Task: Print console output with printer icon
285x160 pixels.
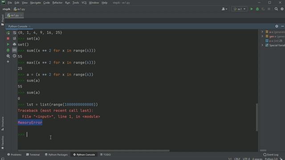Action: [x=14, y=44]
